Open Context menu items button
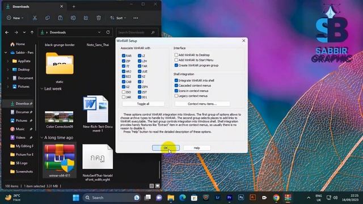The image size is (363, 204). (x=202, y=104)
